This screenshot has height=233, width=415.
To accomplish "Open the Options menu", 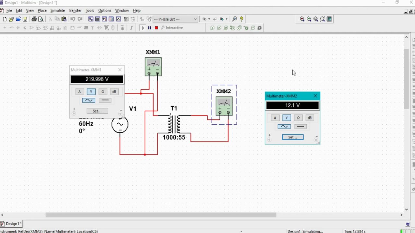I will 105,10.
